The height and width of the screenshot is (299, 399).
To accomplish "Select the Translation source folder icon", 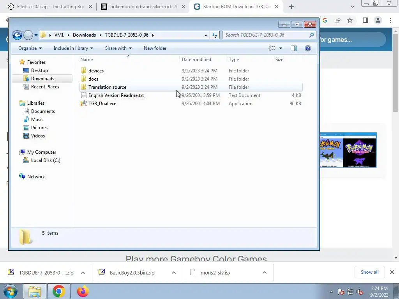I will (x=83, y=87).
